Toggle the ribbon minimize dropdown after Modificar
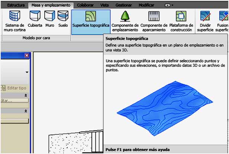This screenshot has height=154, width=229. (169, 5)
